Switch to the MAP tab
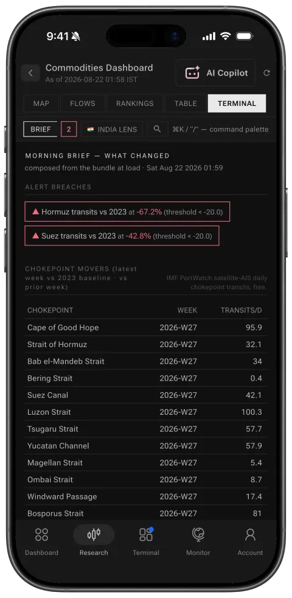This screenshot has width=292, height=598. pyautogui.click(x=41, y=104)
